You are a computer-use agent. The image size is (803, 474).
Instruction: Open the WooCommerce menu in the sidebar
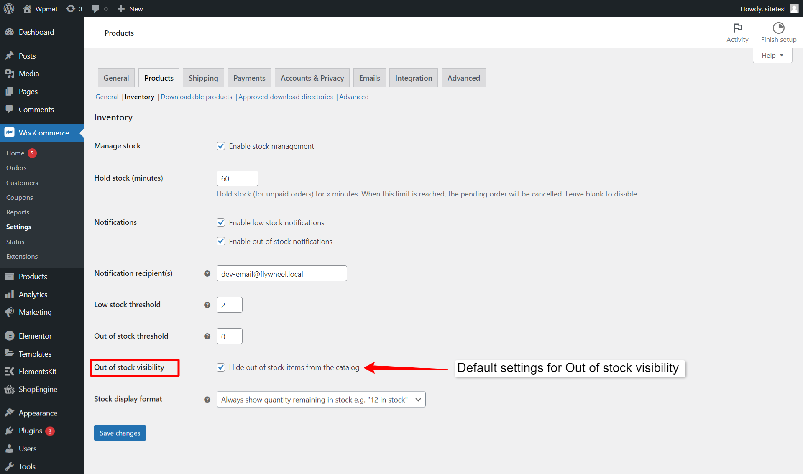(x=43, y=133)
